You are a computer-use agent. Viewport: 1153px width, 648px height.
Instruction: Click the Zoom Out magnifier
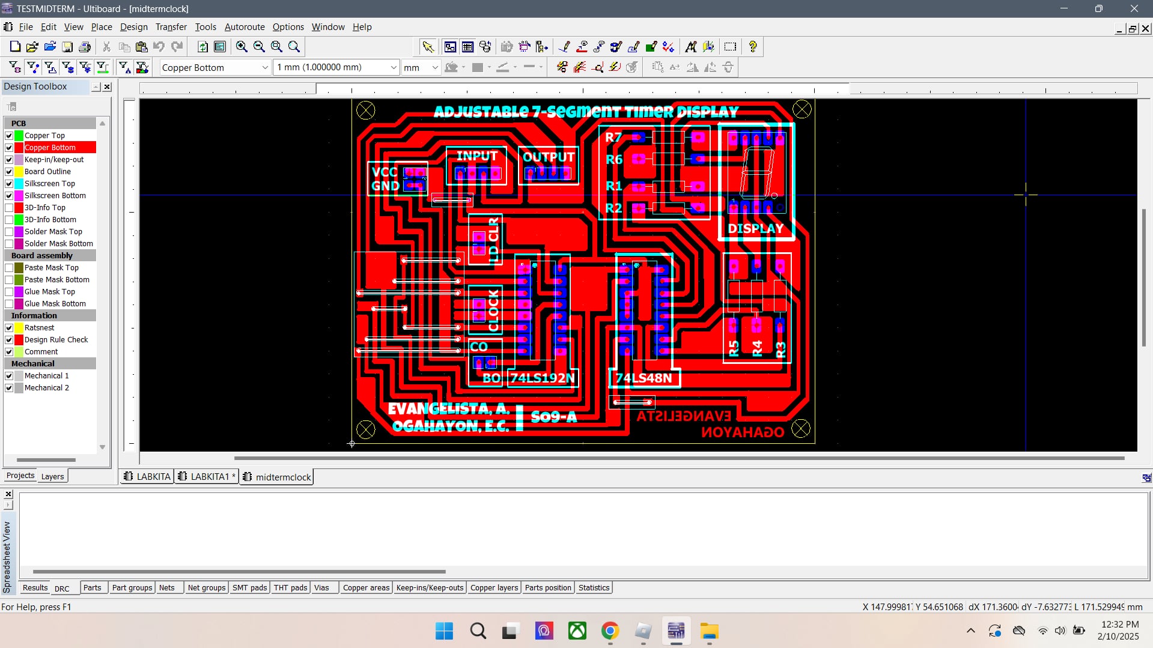tap(259, 47)
